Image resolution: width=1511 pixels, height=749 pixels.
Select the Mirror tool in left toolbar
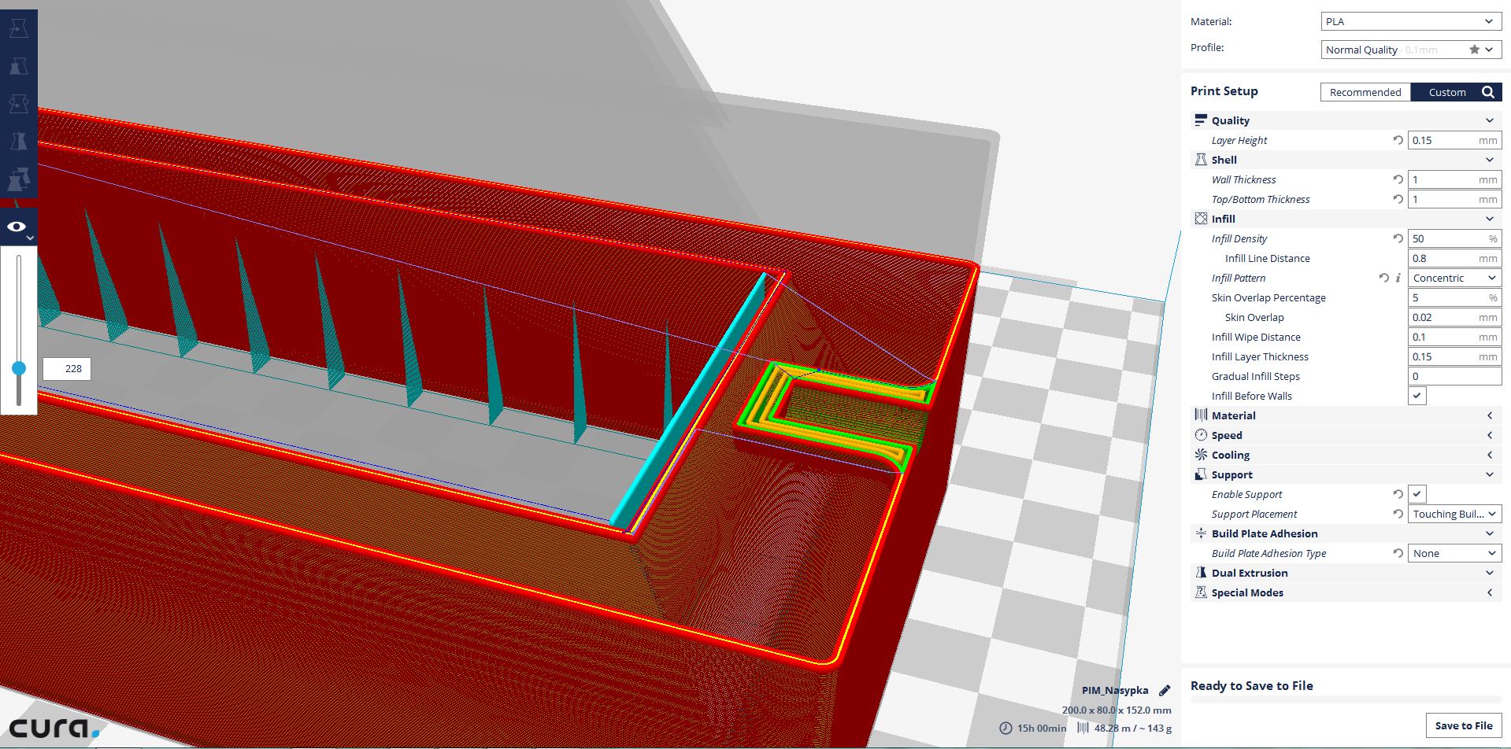click(18, 142)
